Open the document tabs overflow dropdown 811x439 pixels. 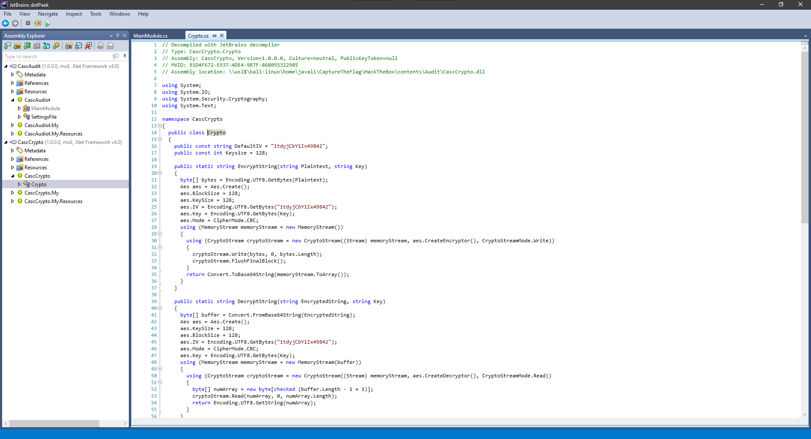click(806, 36)
